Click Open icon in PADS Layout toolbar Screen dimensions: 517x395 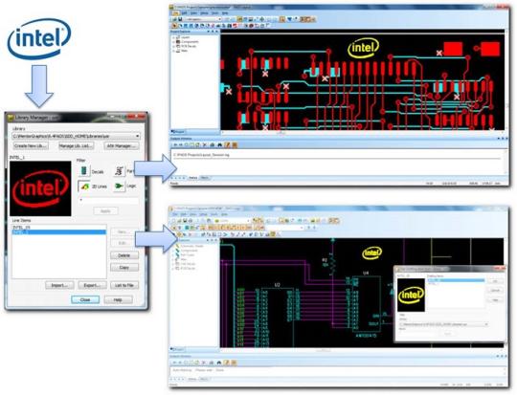point(175,19)
